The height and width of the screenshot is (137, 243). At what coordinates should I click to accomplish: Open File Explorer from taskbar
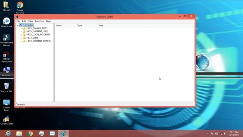19,134
